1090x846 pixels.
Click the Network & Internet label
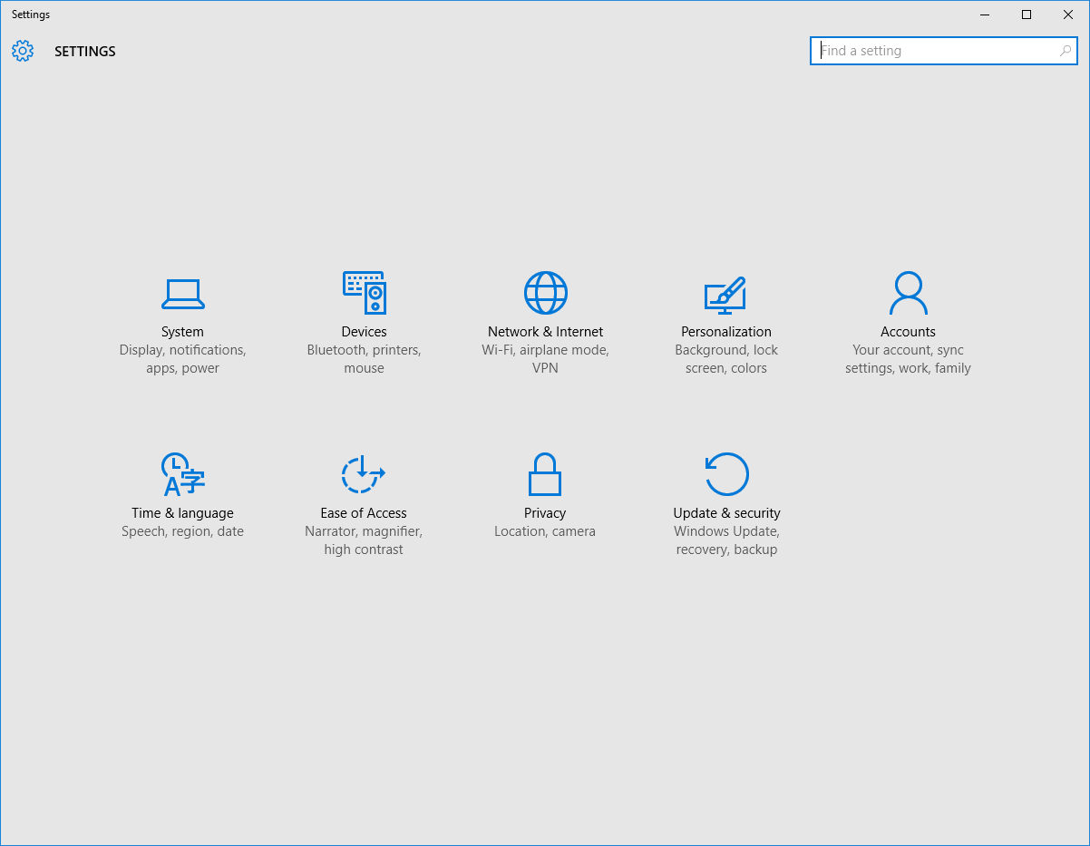tap(545, 332)
